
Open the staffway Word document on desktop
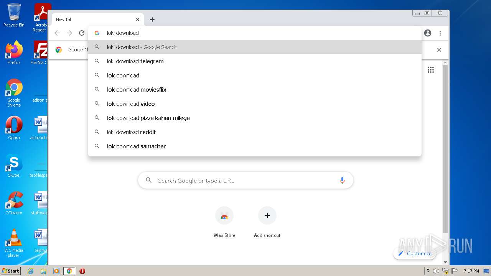point(39,203)
